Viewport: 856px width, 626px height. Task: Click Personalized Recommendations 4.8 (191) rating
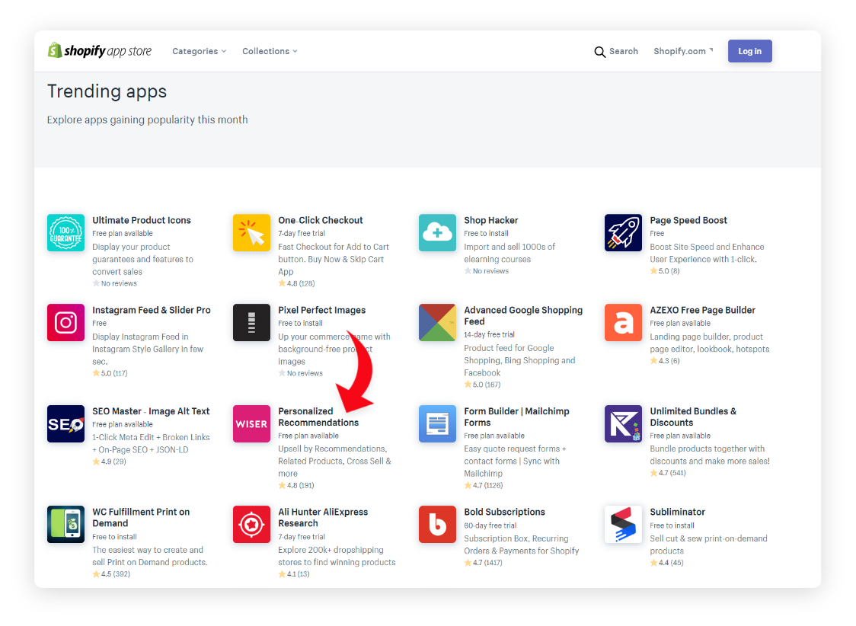coord(296,485)
